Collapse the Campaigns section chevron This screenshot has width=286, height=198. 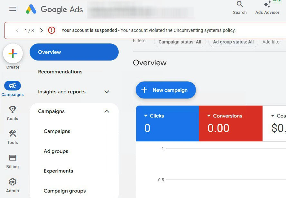tap(107, 111)
